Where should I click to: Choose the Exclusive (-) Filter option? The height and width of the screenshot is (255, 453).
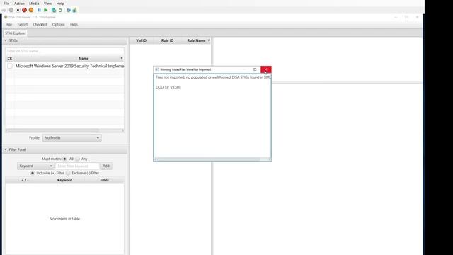click(x=68, y=173)
